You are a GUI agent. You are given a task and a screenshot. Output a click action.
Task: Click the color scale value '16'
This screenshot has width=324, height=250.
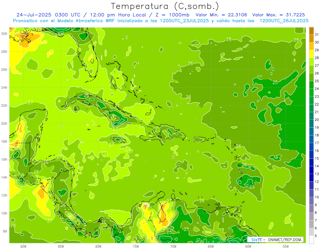click(317, 151)
